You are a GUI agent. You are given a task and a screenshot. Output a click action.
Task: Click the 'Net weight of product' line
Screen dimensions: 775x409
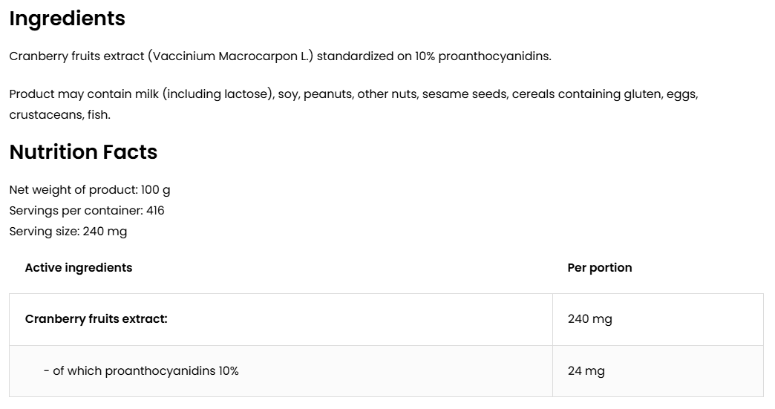[x=89, y=190]
